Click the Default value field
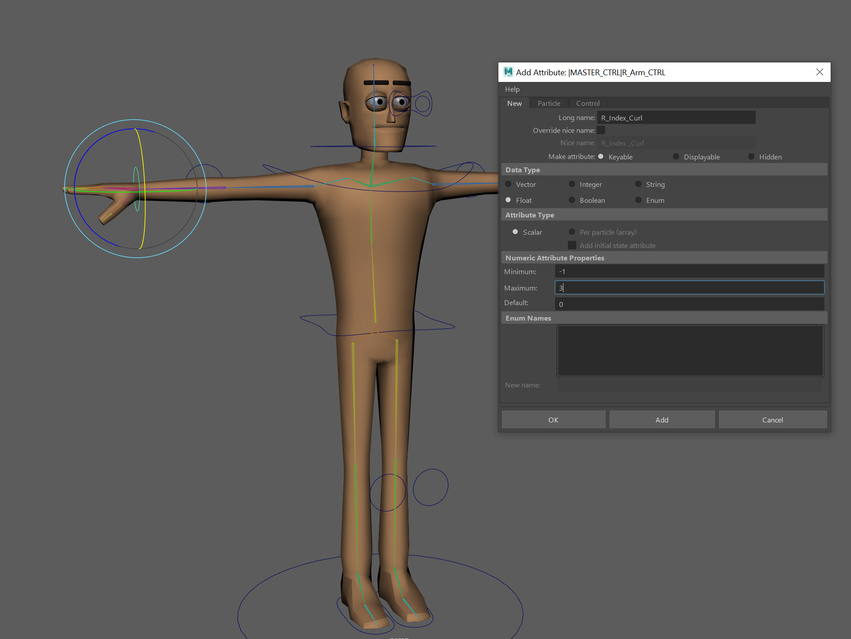The image size is (851, 639). 689,304
